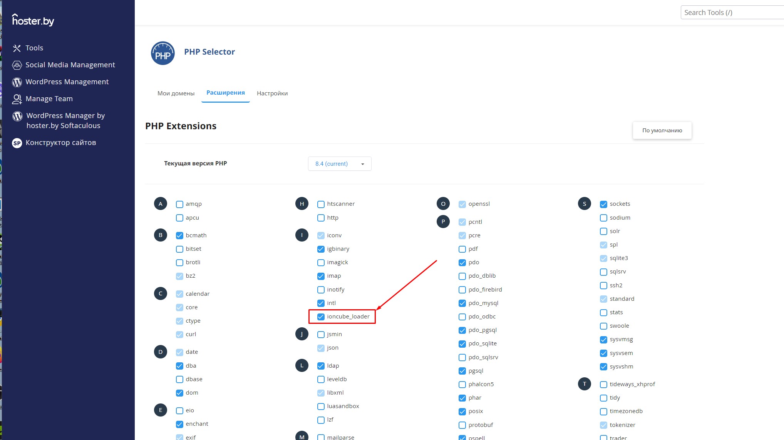
Task: Switch to Мои домены tab
Action: coord(176,93)
